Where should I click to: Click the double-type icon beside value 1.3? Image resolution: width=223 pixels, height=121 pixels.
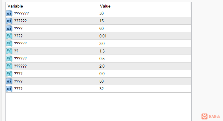9,51
